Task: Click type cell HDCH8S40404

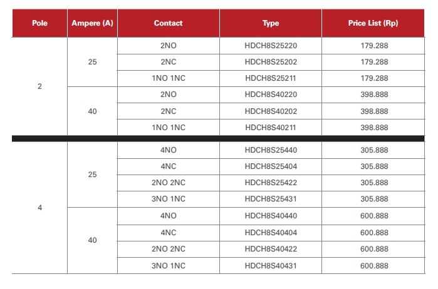Action: (x=271, y=233)
